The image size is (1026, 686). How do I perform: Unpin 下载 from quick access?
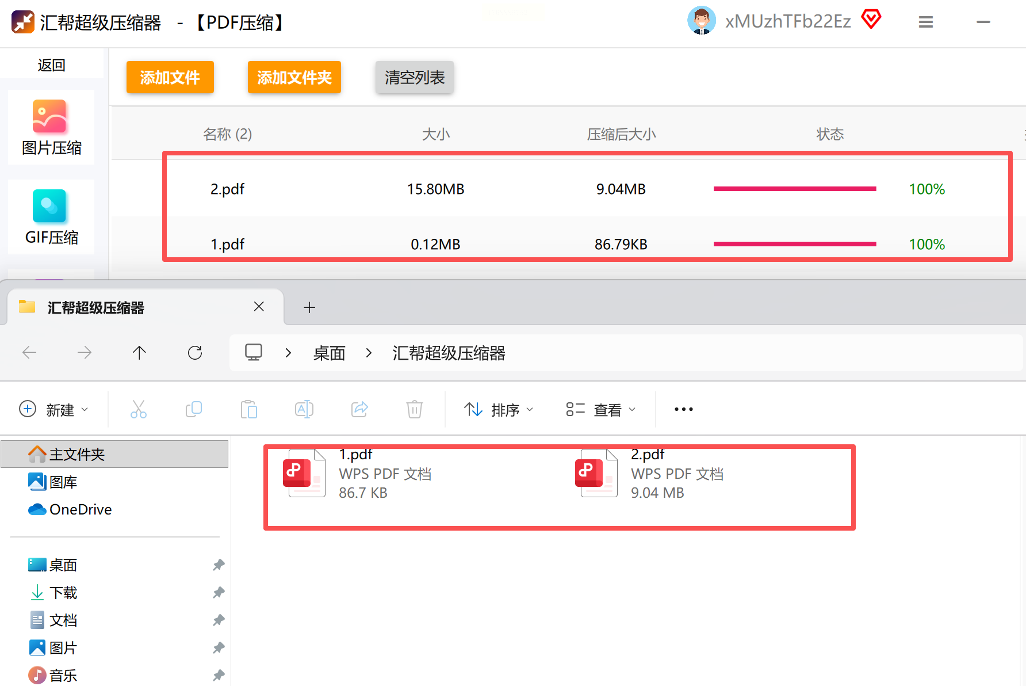click(x=219, y=592)
